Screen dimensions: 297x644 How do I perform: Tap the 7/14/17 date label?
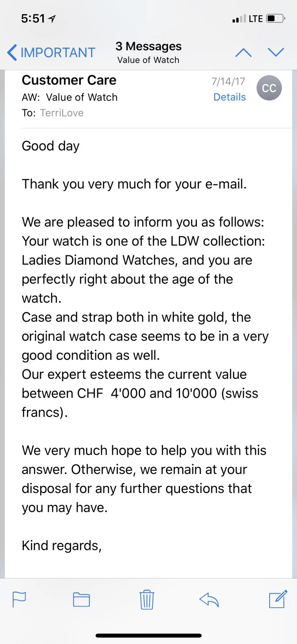pos(228,81)
